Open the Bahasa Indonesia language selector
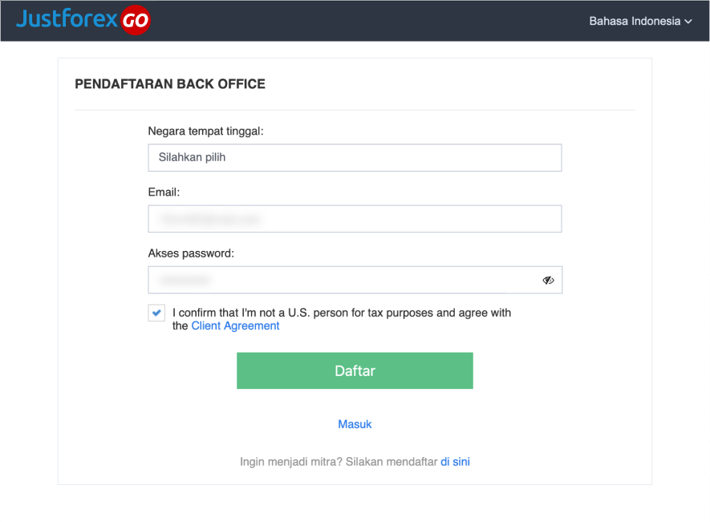The width and height of the screenshot is (710, 522). (640, 22)
